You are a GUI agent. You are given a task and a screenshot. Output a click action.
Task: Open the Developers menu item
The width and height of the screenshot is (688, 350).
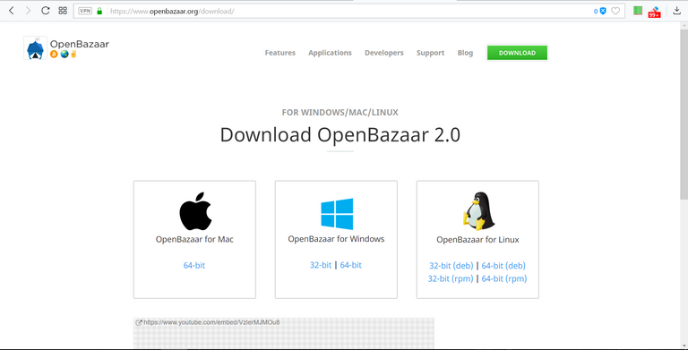[x=384, y=53]
